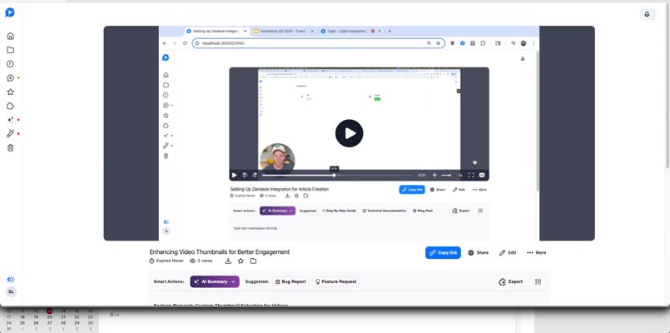This screenshot has height=333, width=670.
Task: Open the SL user avatar menu
Action: [11, 291]
